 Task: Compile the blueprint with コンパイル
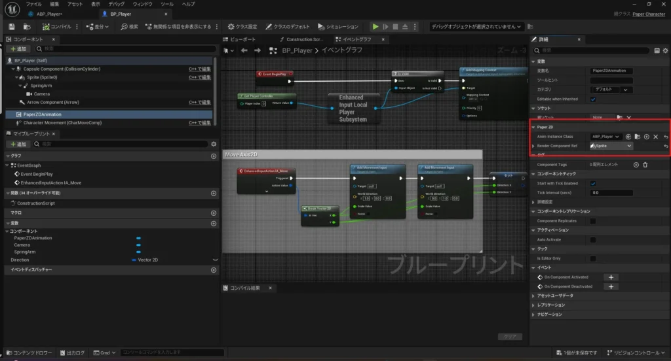[57, 27]
